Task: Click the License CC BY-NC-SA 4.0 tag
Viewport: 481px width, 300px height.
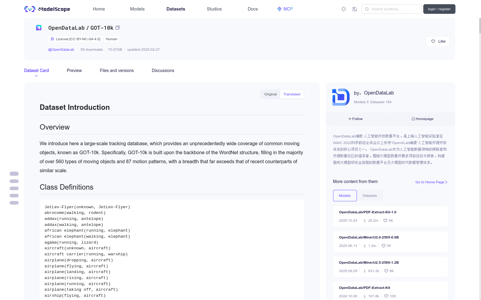Action: [75, 39]
